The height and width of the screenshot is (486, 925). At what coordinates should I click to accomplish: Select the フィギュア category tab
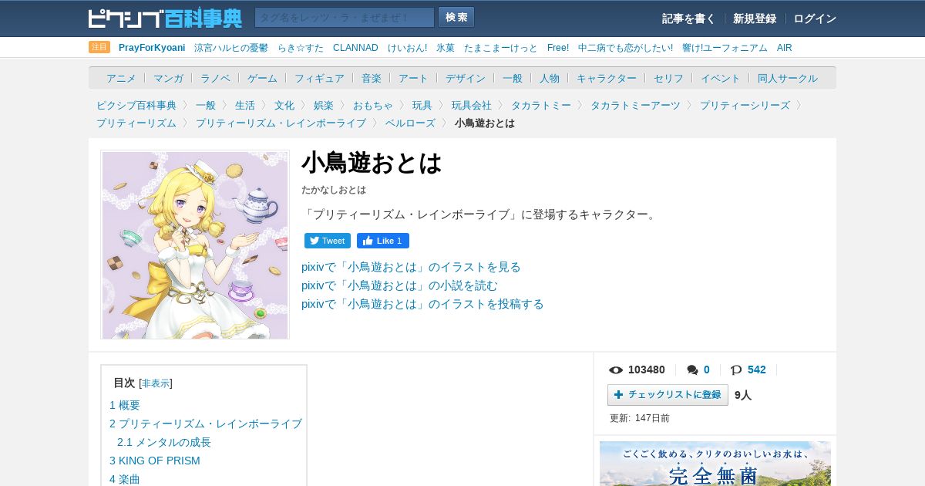(319, 78)
